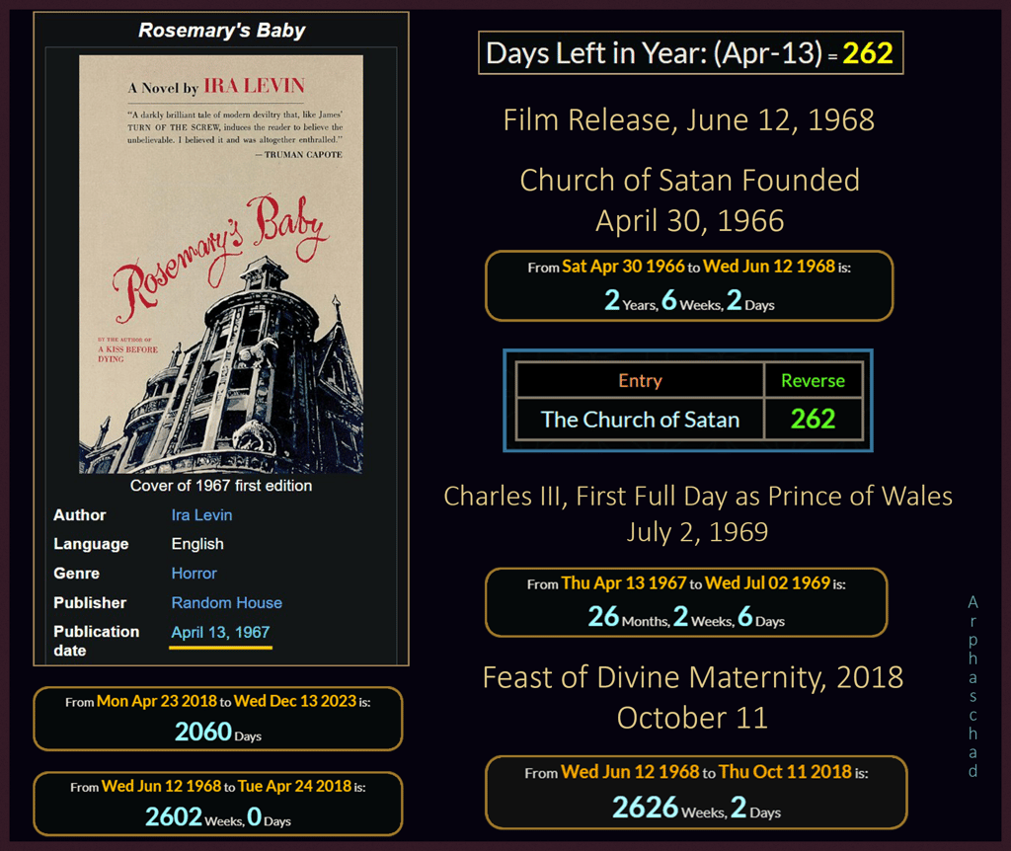This screenshot has width=1011, height=851.
Task: Open the April 13, 1967 publication date link
Action: tap(220, 633)
